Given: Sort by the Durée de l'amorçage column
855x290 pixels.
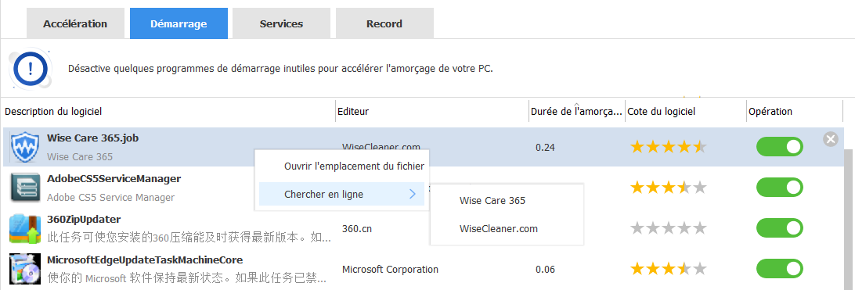Looking at the screenshot, I should 576,112.
